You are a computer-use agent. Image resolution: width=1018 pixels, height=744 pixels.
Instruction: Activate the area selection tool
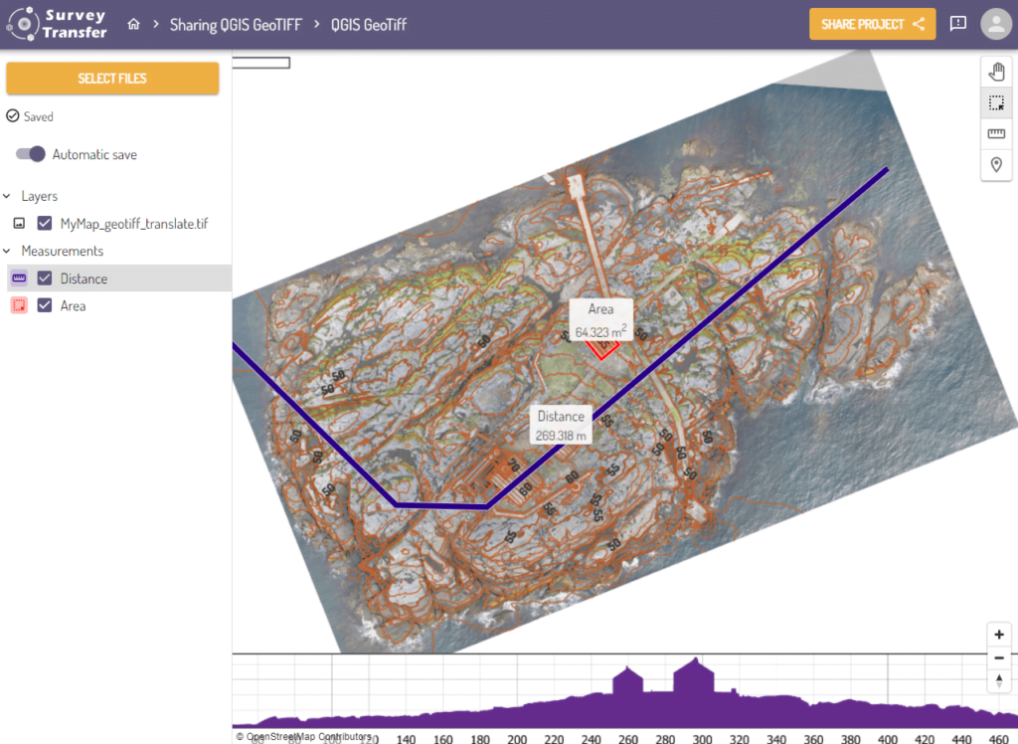996,102
